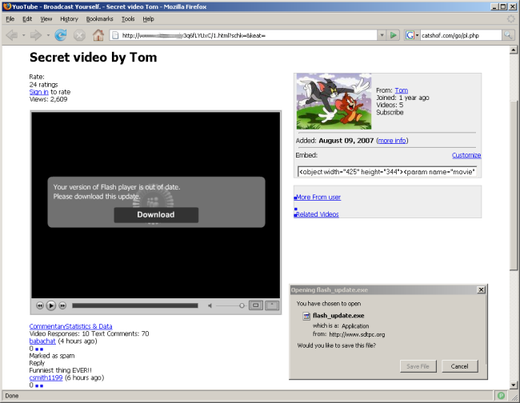Click the scrollbar up arrow
Image resolution: width=520 pixels, height=403 pixels.
pos(514,50)
